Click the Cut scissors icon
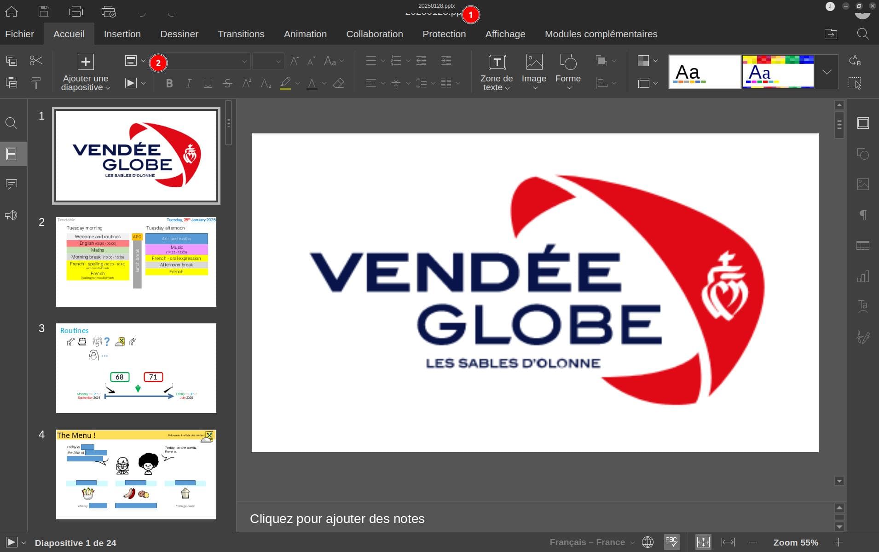The height and width of the screenshot is (552, 879). pos(36,61)
